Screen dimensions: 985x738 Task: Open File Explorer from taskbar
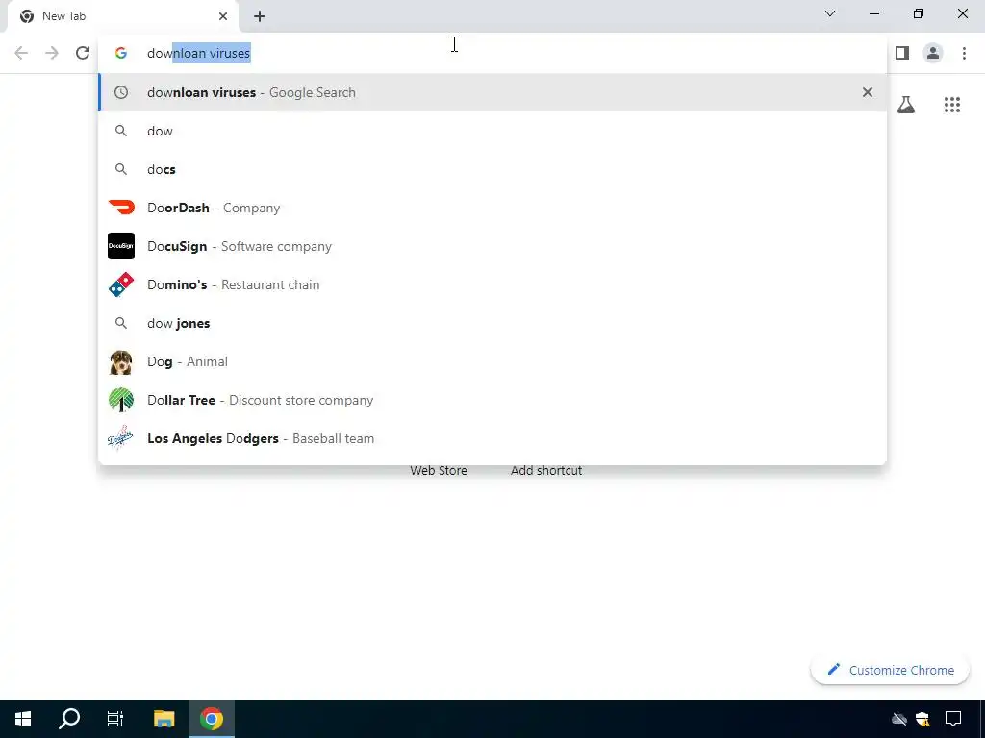click(164, 719)
